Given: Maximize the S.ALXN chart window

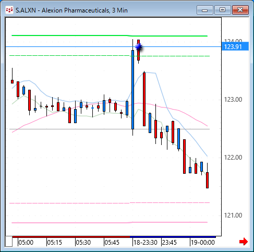Looking at the screenshot, I should (x=223, y=10).
